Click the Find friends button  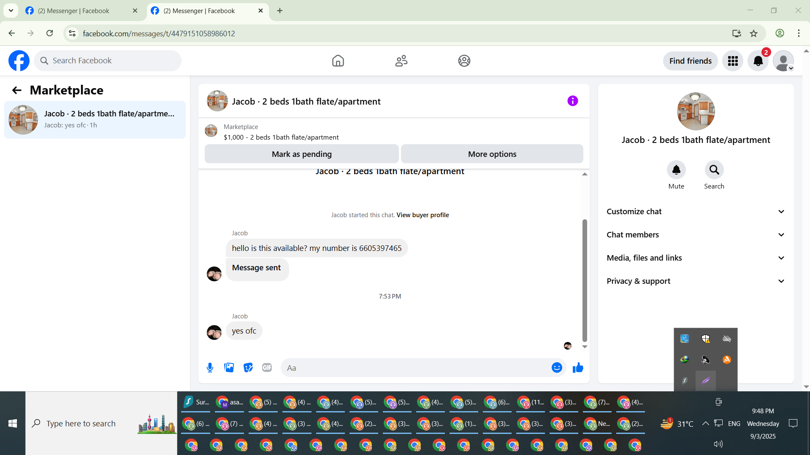coord(691,61)
